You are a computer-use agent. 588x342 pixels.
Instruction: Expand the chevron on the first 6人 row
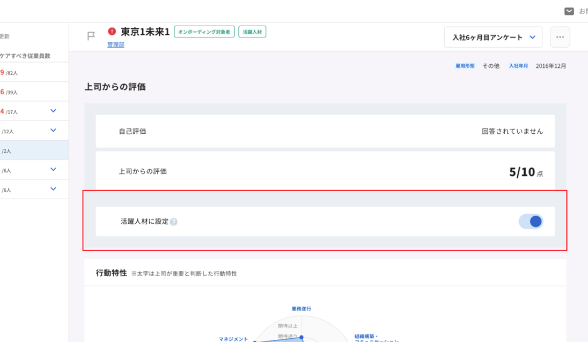52,169
